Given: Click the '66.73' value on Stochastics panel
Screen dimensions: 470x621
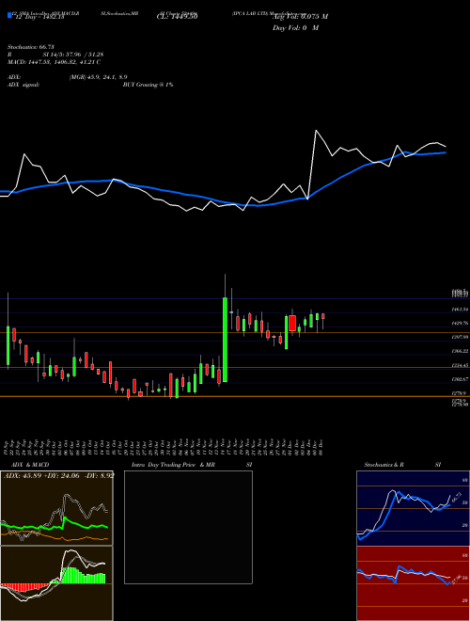Looking at the screenshot, I should tap(458, 499).
